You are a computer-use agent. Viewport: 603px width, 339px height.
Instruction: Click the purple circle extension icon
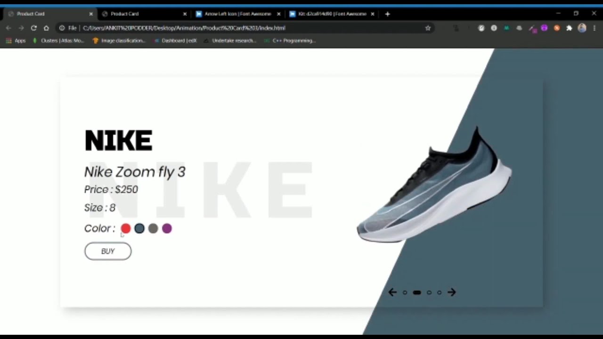544,28
